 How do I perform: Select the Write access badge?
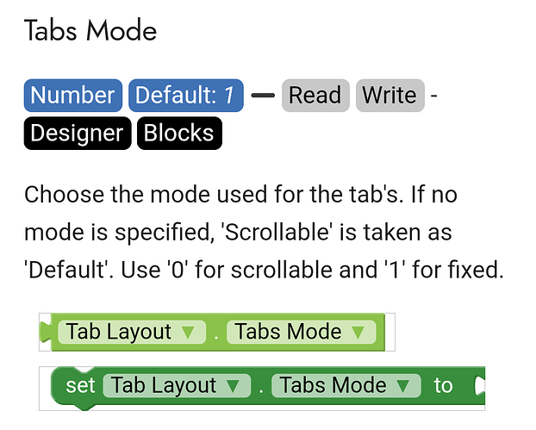click(x=389, y=96)
